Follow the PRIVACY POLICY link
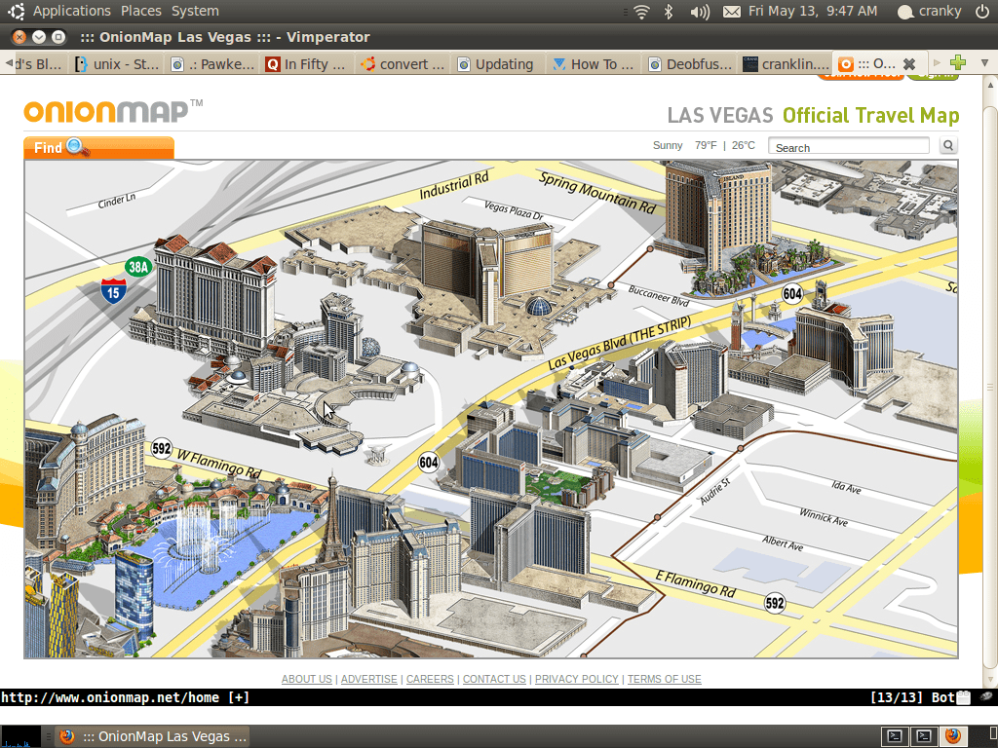 (x=576, y=679)
